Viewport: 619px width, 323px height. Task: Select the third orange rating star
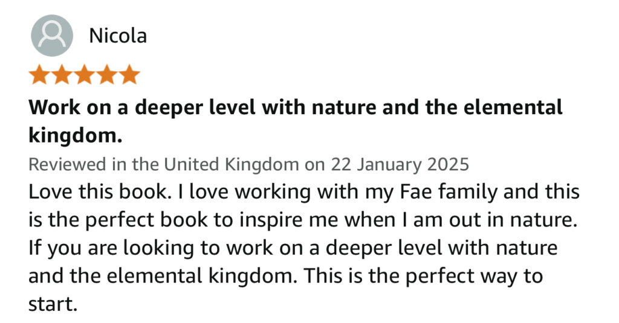[x=84, y=75]
